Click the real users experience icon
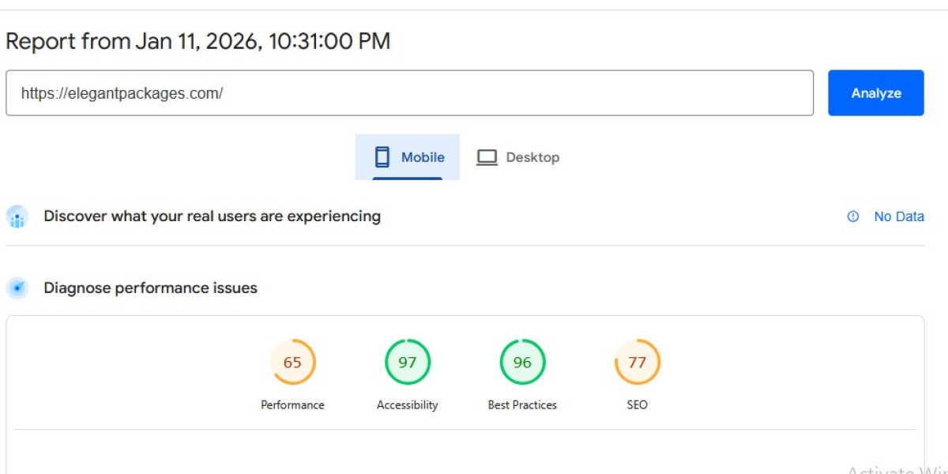 click(17, 216)
